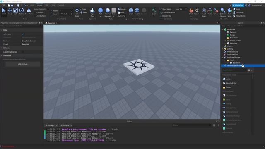The width and height of the screenshot is (265, 149).
Task: Switch to the TEST ribbon tab
Action: pyautogui.click(x=47, y=5)
